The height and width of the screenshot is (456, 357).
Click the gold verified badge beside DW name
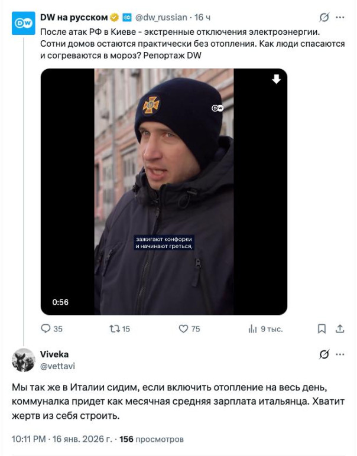coord(115,18)
